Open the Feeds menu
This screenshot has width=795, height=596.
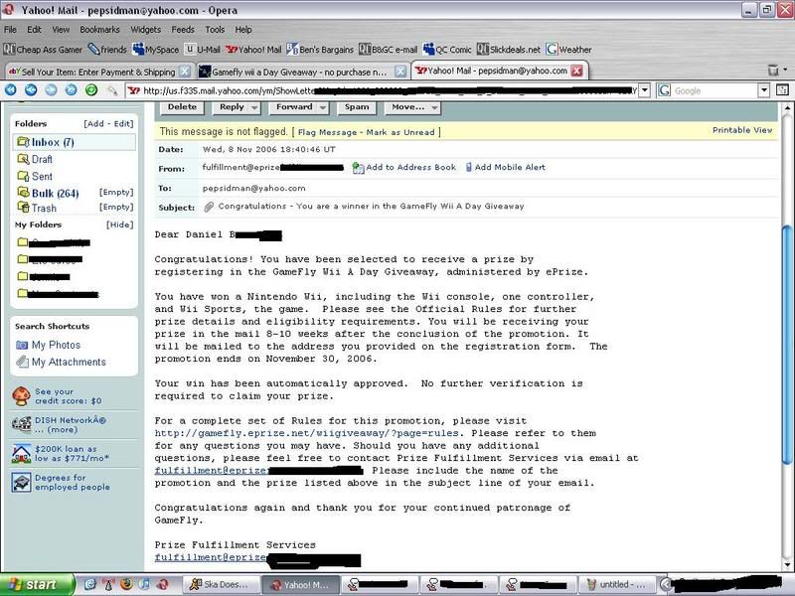tap(183, 30)
